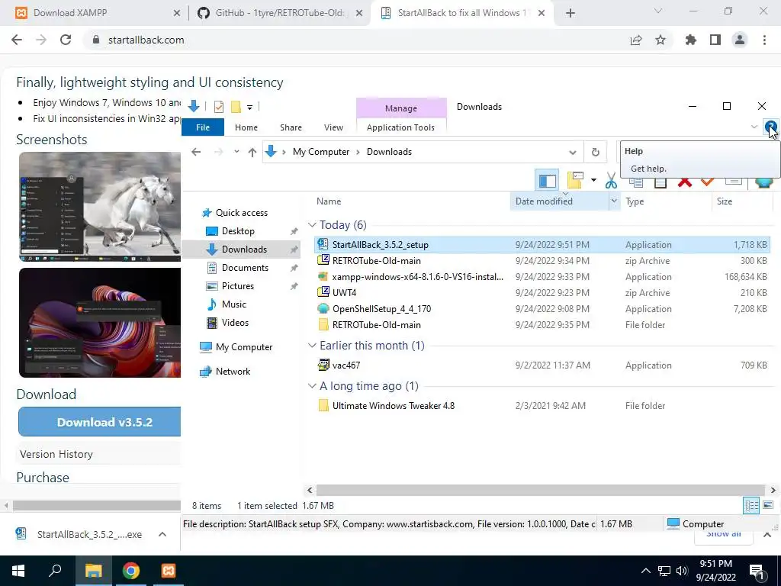Image resolution: width=781 pixels, height=586 pixels.
Task: Open Documents in navigation pane
Action: (245, 268)
